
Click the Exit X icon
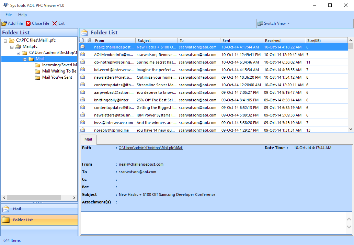click(x=55, y=23)
